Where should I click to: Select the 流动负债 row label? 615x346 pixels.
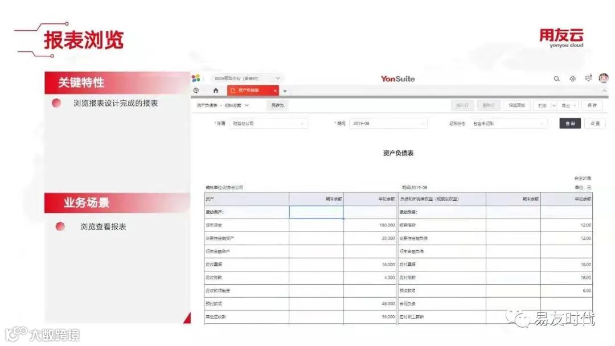click(x=408, y=212)
